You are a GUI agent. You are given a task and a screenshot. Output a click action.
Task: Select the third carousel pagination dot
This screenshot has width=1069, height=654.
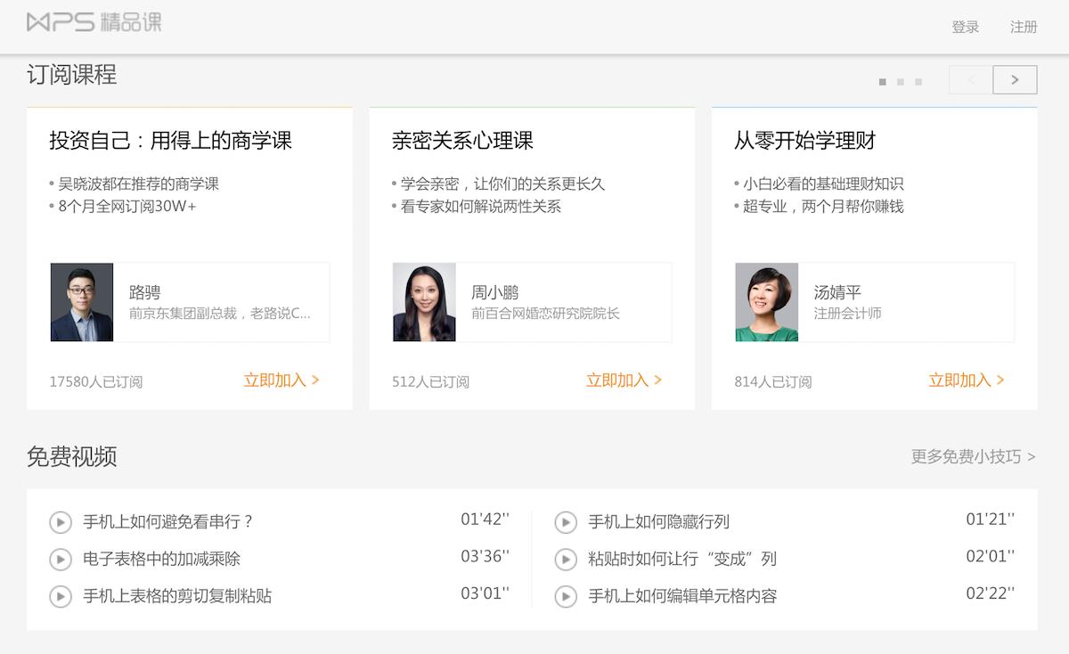(918, 81)
